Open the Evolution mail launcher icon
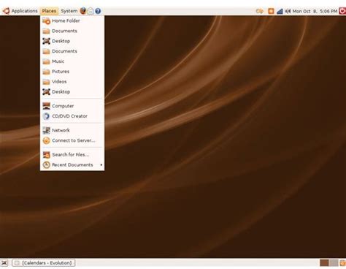 click(91, 11)
